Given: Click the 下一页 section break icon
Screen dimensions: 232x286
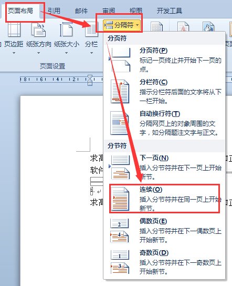Looking at the screenshot, I should [x=120, y=167].
